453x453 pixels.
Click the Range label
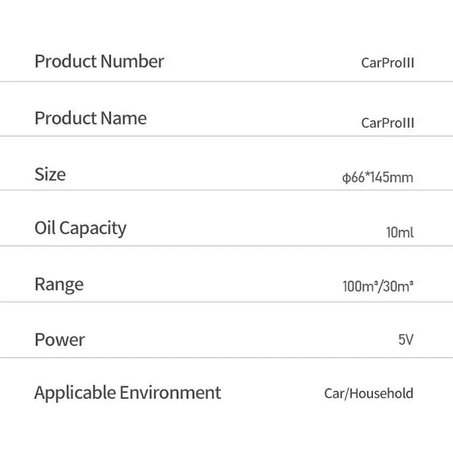[x=59, y=284]
